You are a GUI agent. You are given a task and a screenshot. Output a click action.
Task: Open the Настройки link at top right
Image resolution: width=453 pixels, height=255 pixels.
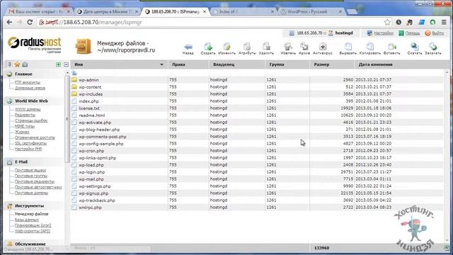coord(383,33)
